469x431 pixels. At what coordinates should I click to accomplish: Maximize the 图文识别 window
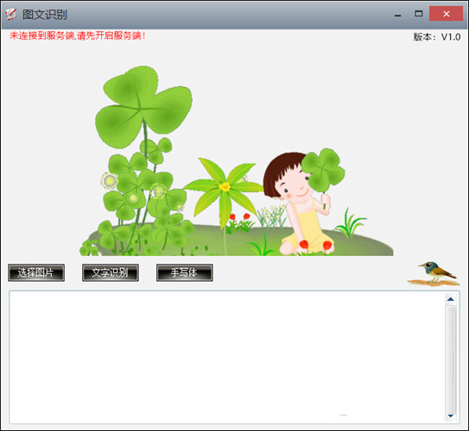418,14
